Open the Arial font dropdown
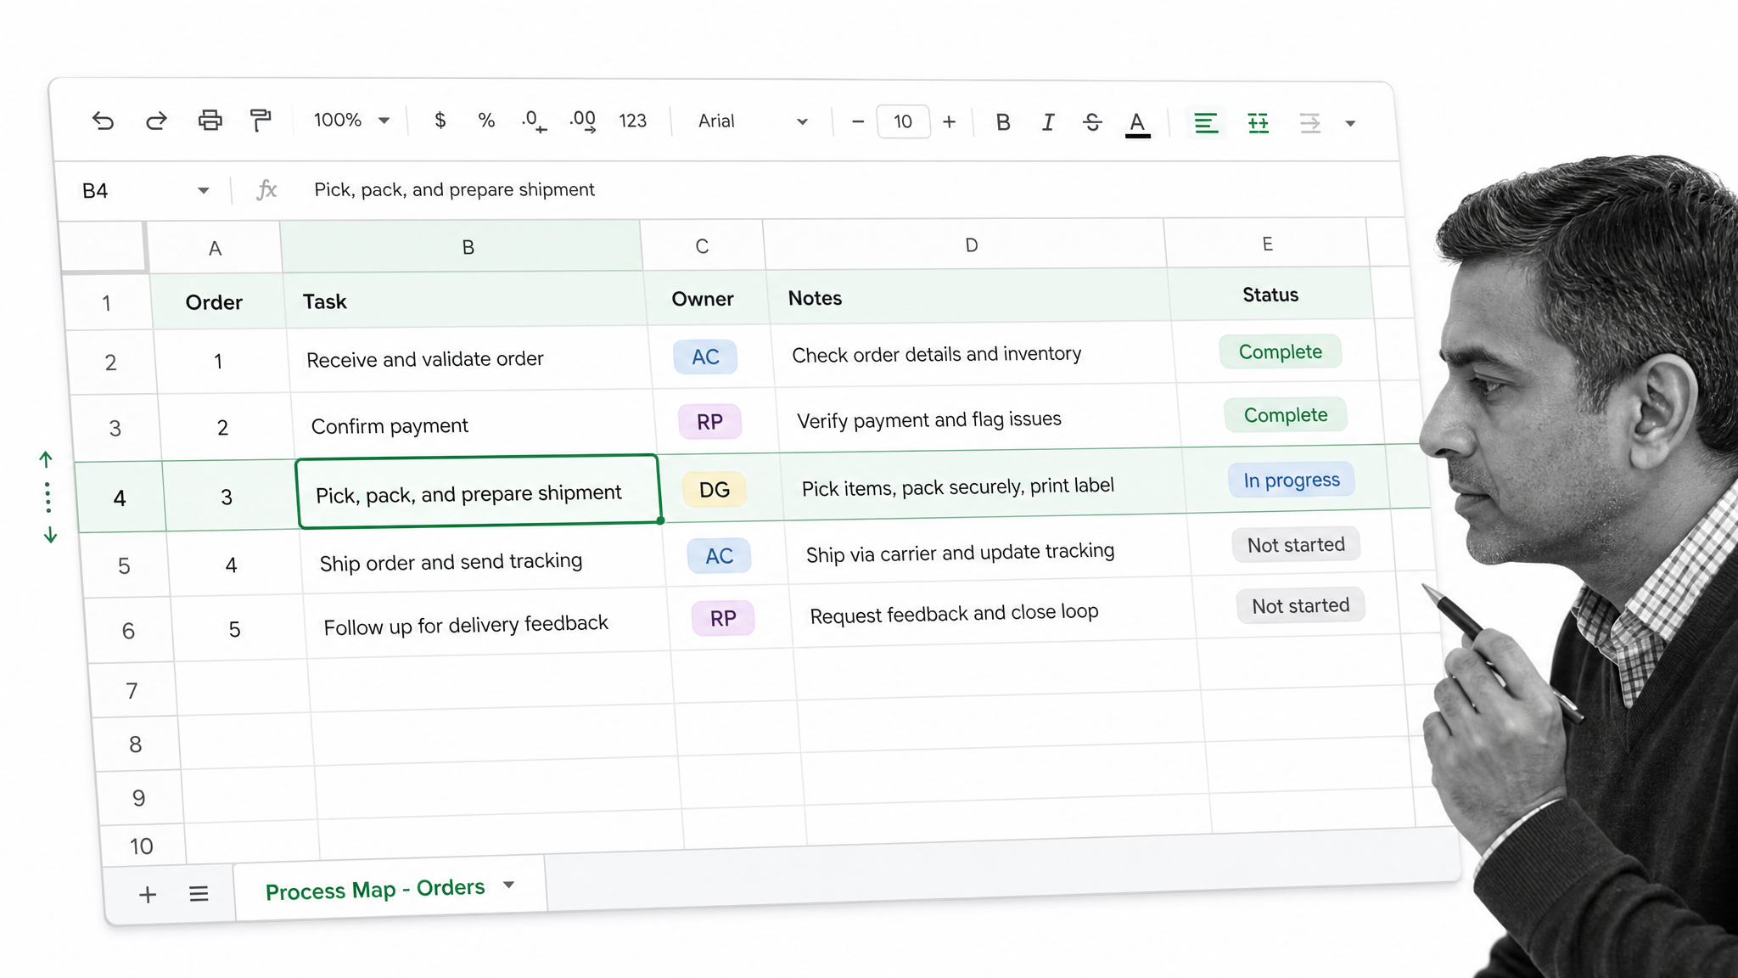 [x=752, y=121]
